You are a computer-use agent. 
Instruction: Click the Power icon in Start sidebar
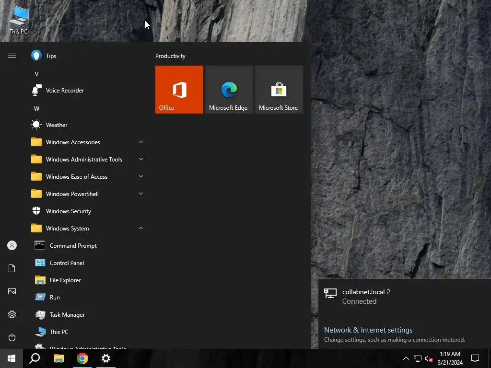coord(12,337)
